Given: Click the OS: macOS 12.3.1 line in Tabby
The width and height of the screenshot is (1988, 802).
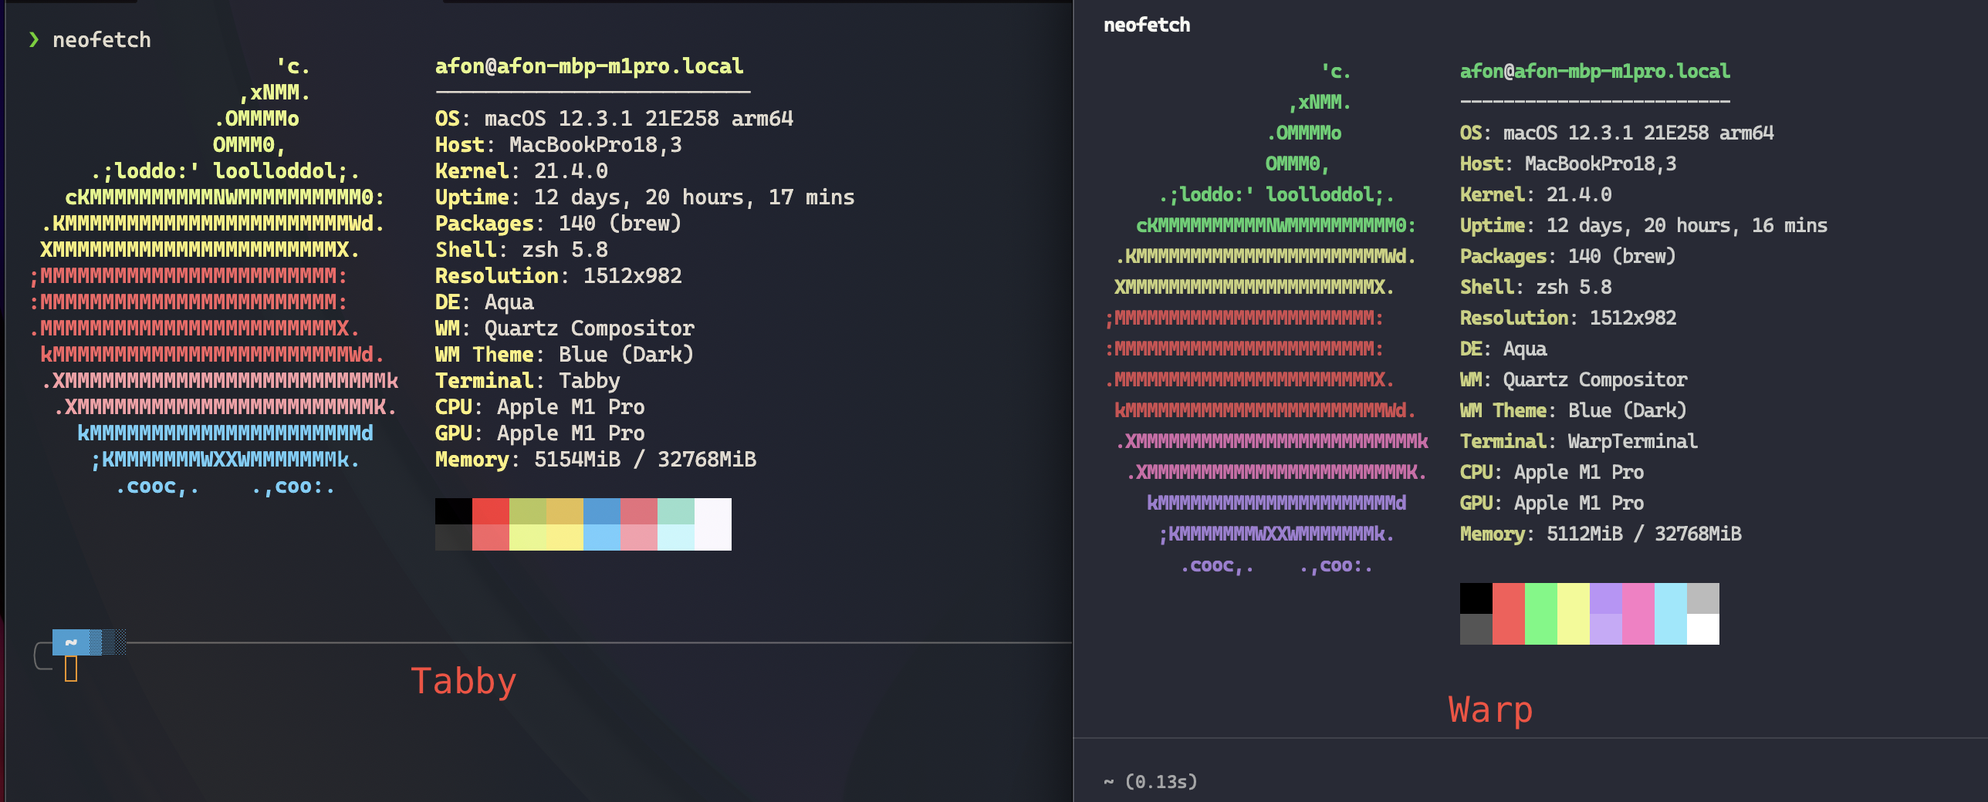Looking at the screenshot, I should pos(614,118).
